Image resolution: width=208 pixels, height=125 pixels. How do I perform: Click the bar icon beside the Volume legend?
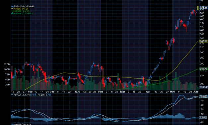[12, 13]
